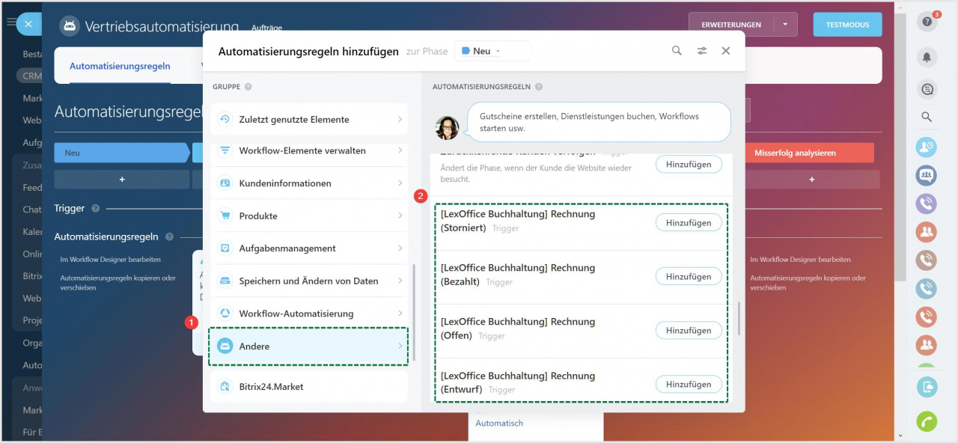
Task: Open the light-blue person-with-clock contact icon
Action: 927,147
